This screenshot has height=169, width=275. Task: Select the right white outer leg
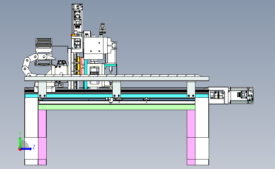coord(202,131)
